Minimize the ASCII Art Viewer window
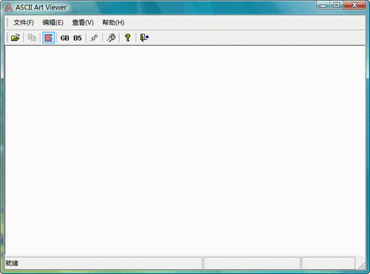This screenshot has height=274, width=370. (323, 5)
